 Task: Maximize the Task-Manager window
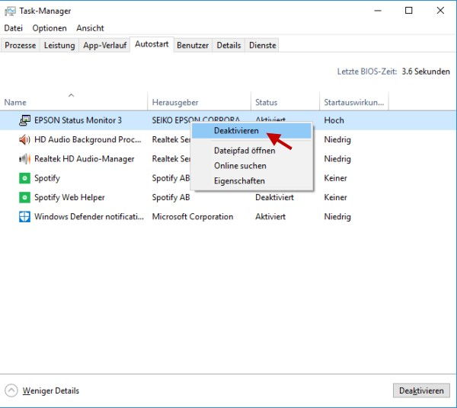click(409, 11)
